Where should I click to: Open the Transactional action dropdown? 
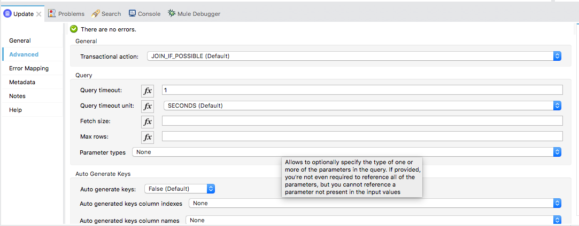(557, 56)
